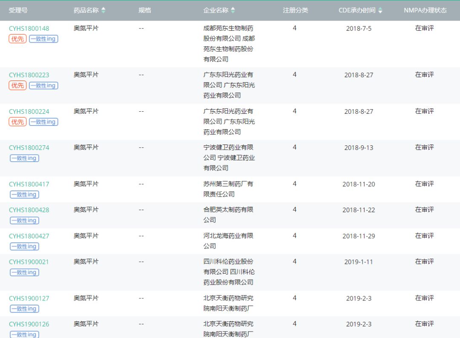This screenshot has width=460, height=338.
Task: Select 苏州第三制药厂 company name cell
Action: point(228,189)
